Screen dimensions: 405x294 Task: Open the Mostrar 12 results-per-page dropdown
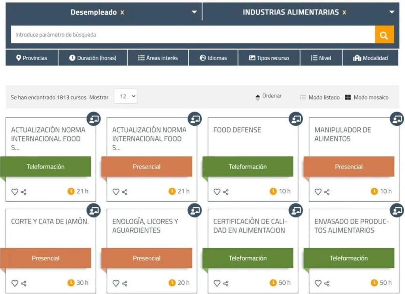pyautogui.click(x=125, y=96)
